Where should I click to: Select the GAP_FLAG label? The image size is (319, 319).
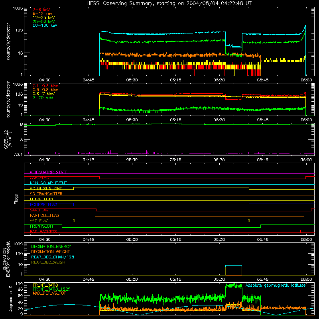point(39,177)
